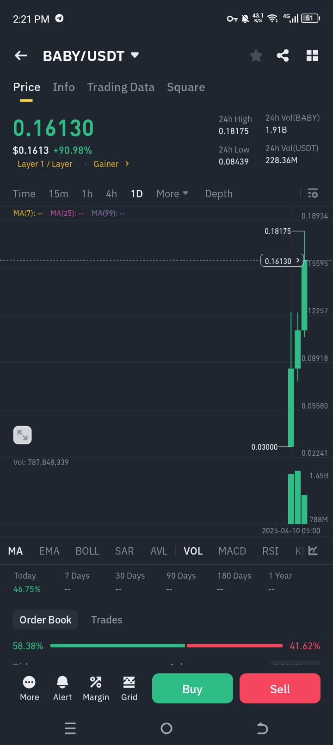The height and width of the screenshot is (745, 333).
Task: Tap the back arrow icon
Action: coord(21,56)
